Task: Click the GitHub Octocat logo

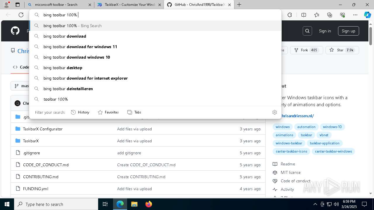Action: (15, 31)
